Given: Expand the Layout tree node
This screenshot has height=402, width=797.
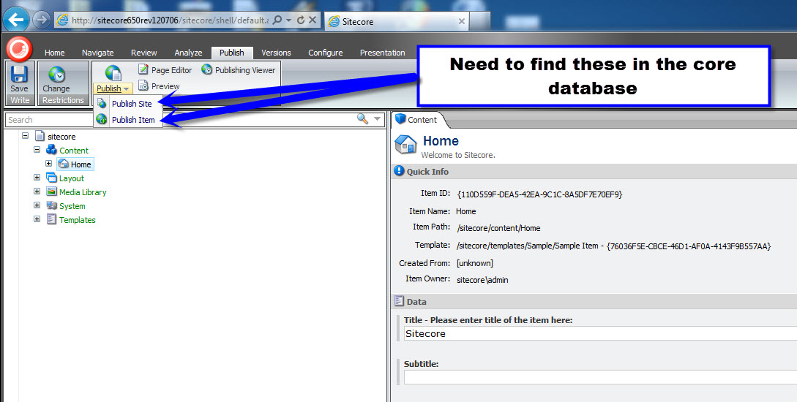Looking at the screenshot, I should 37,178.
